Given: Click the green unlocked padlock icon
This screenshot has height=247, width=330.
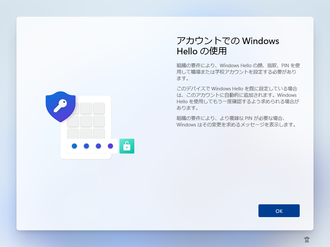Looking at the screenshot, I should (x=127, y=146).
